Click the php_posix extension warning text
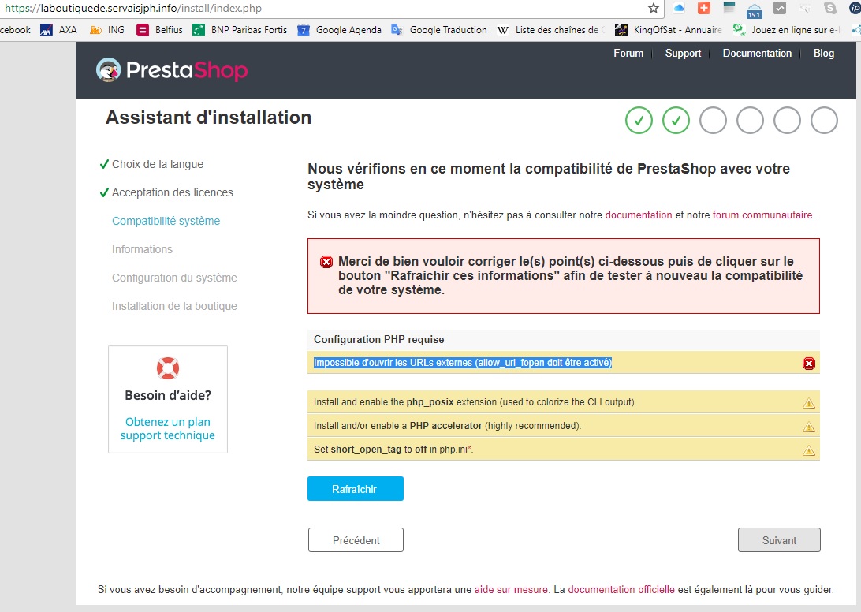861x612 pixels. click(x=475, y=402)
